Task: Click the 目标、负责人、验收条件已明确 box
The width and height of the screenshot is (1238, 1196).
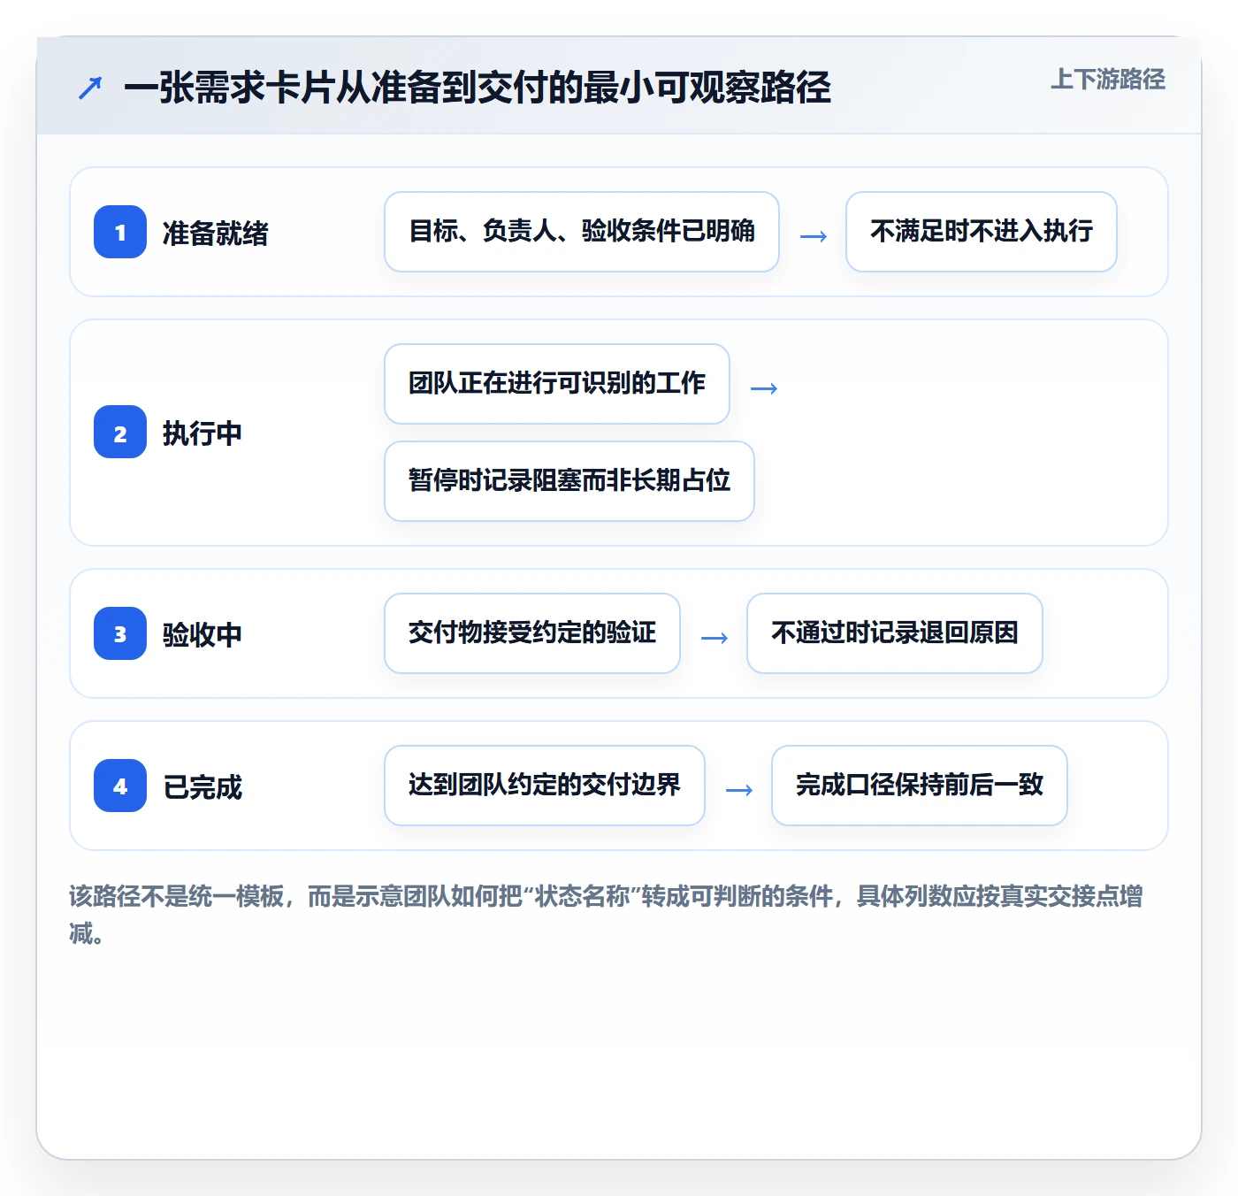Action: point(582,232)
